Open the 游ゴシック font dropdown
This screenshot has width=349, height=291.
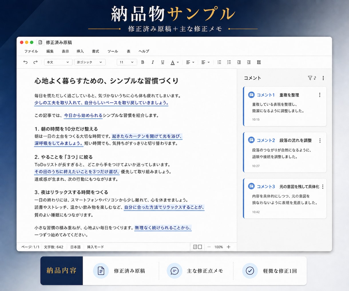[x=90, y=62]
